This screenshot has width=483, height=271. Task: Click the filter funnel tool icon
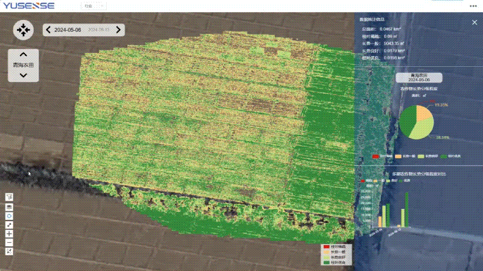click(9, 196)
